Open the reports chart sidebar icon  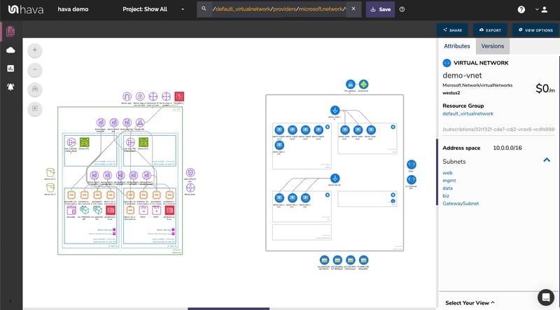coord(10,69)
